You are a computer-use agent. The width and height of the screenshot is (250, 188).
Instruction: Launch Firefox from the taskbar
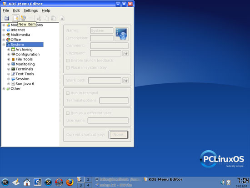[70, 182]
